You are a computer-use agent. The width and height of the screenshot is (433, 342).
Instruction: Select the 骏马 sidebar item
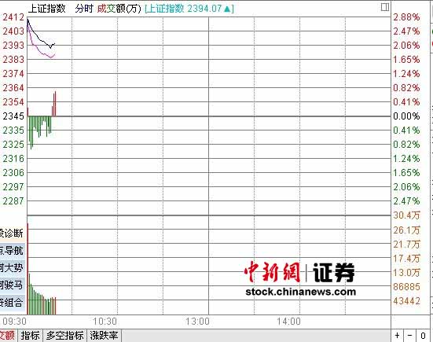12,285
